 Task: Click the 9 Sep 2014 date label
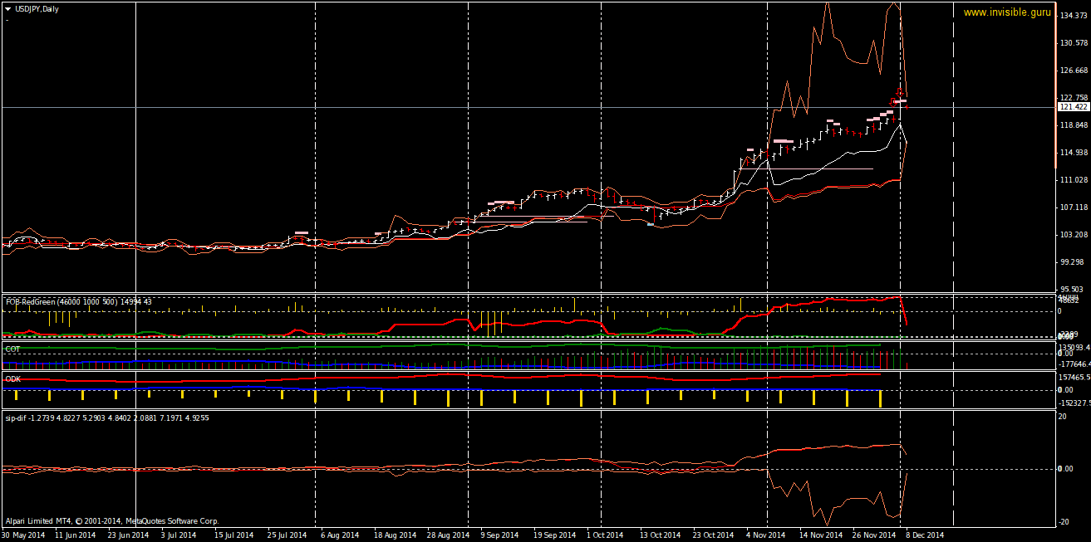point(499,535)
